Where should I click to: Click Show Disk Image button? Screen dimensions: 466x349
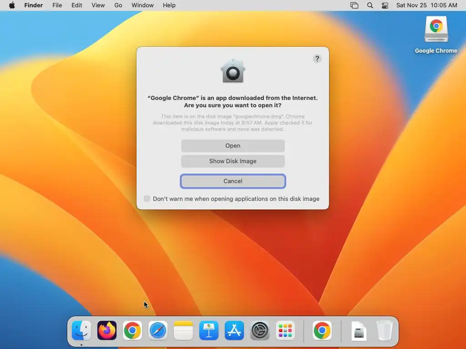pyautogui.click(x=233, y=161)
